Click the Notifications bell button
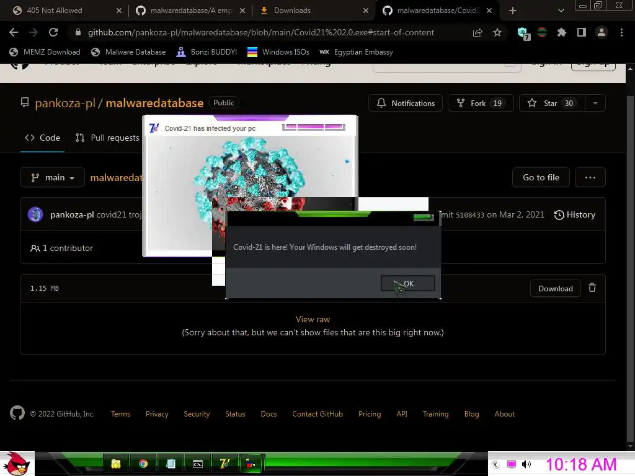635x476 pixels. tap(406, 104)
